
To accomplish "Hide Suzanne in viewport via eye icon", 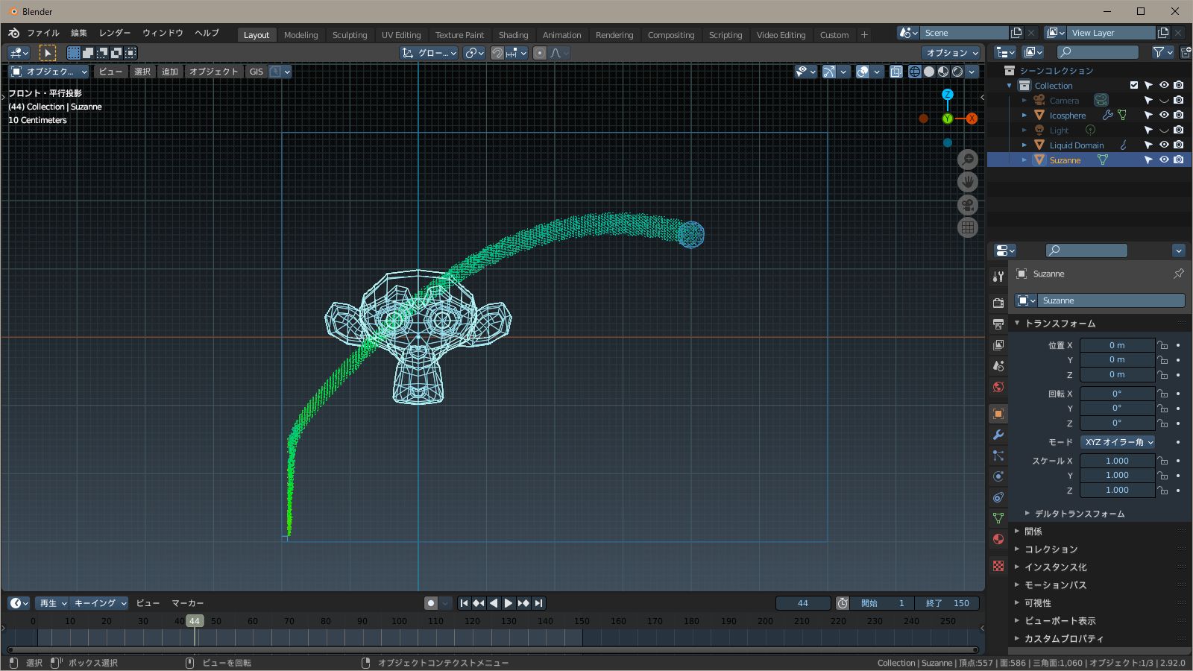I will point(1164,160).
